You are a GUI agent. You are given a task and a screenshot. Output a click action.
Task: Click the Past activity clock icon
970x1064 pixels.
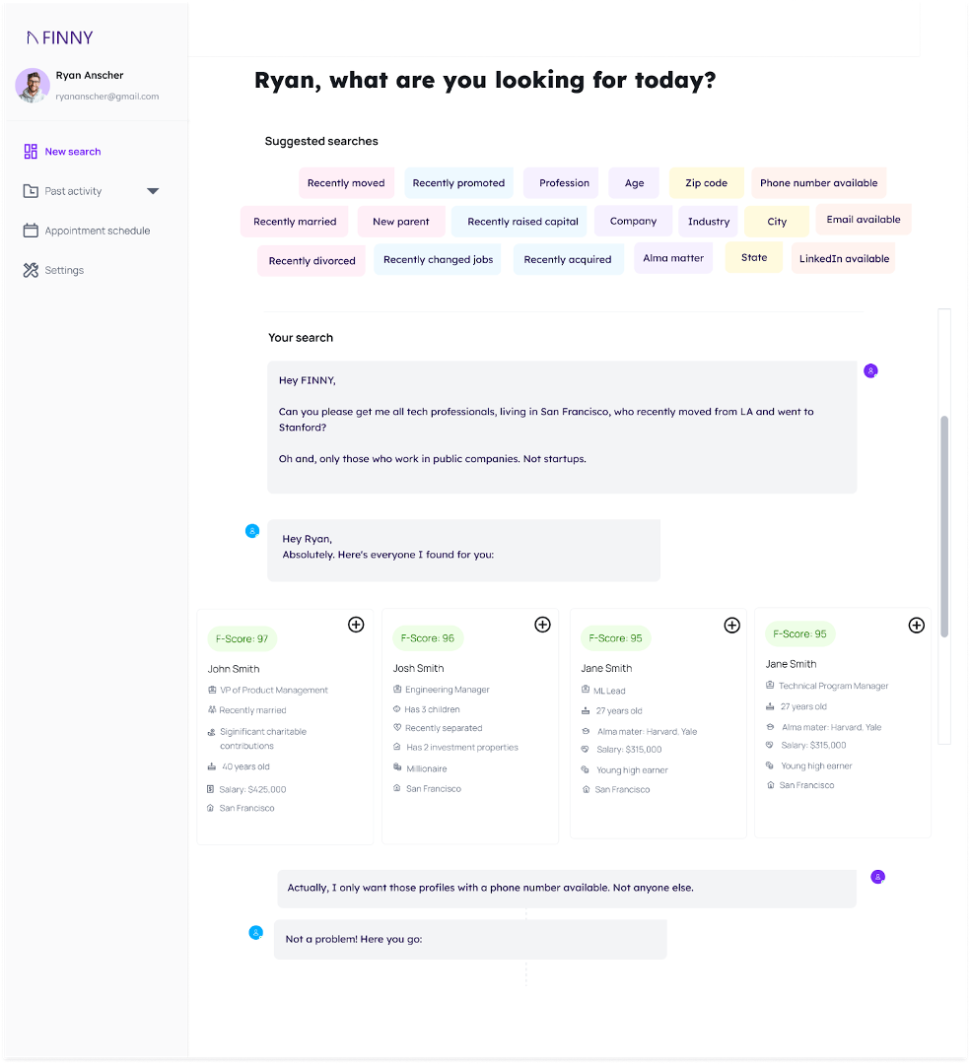point(31,191)
